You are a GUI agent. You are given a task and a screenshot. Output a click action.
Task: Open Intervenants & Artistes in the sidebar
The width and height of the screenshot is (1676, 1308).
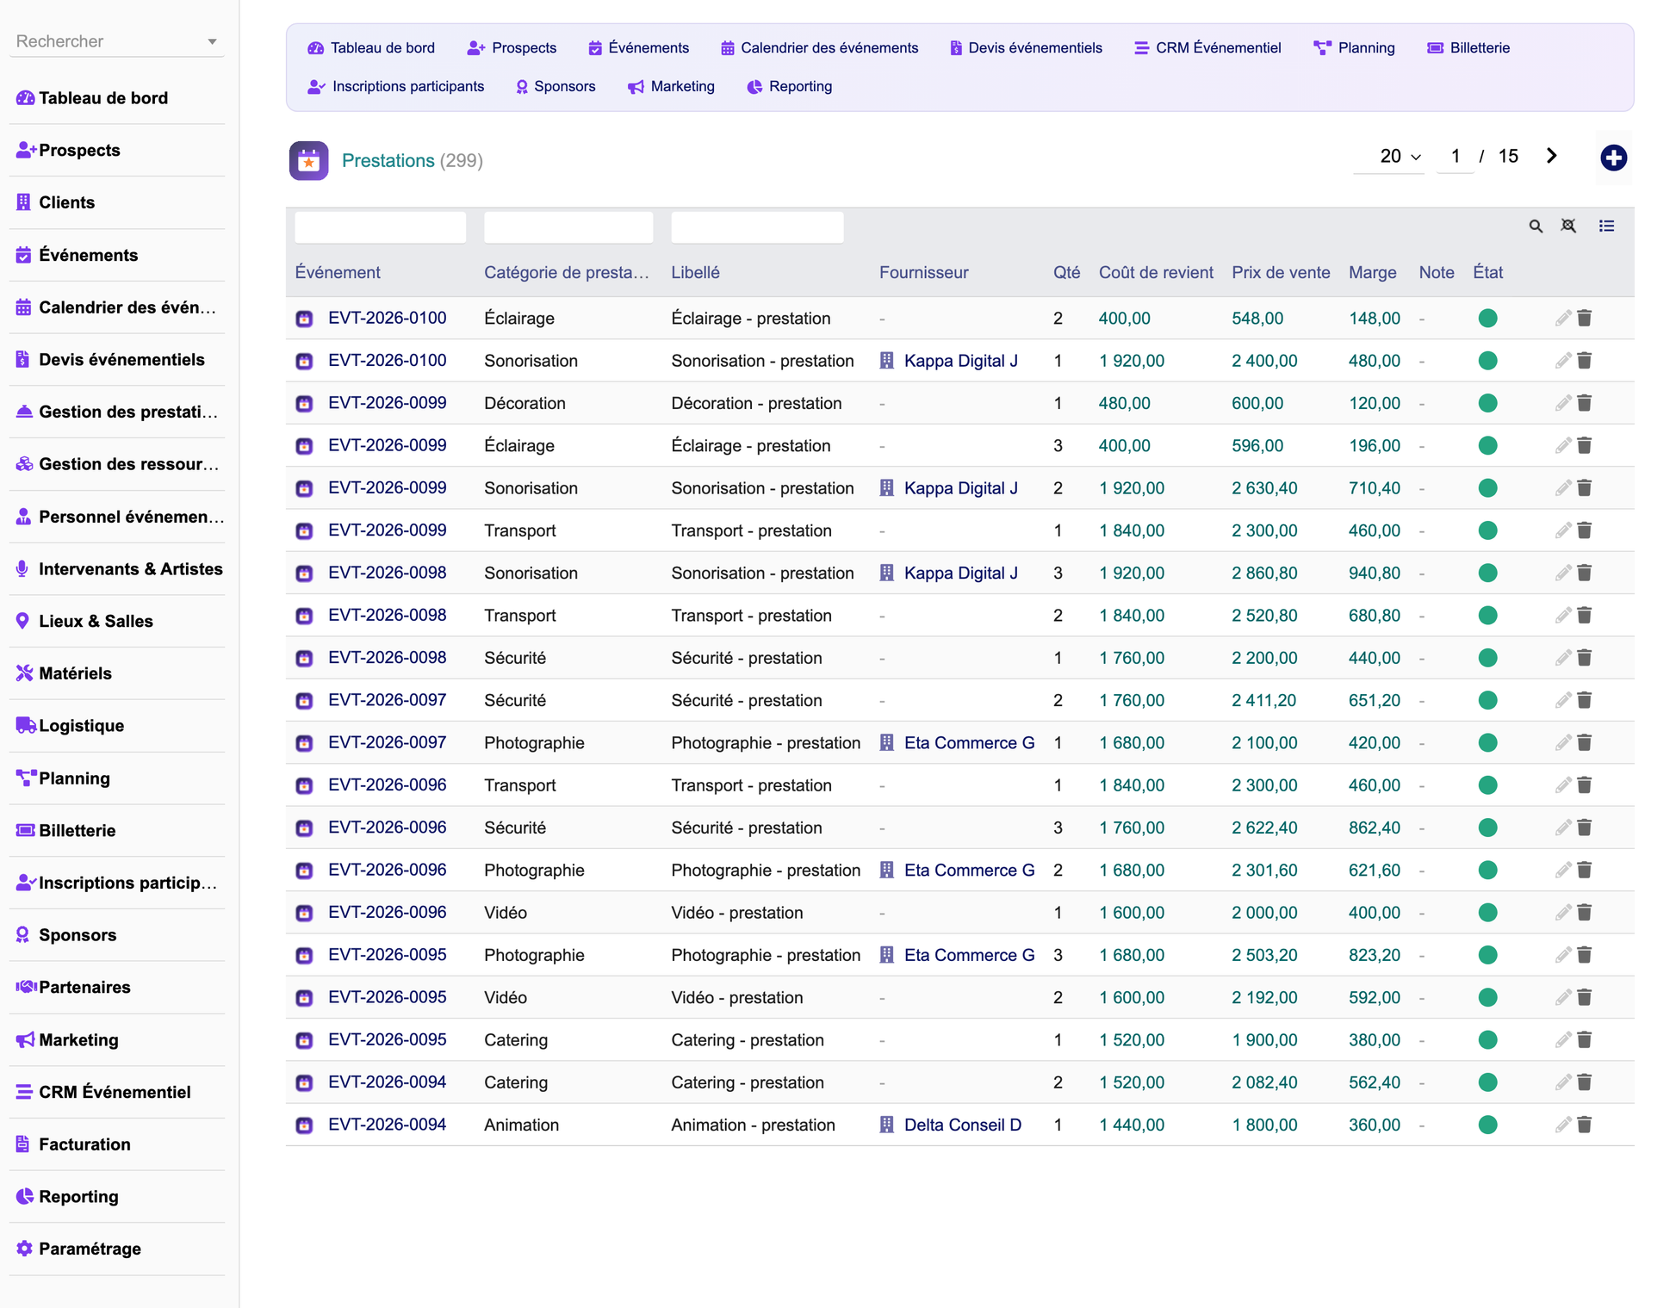[117, 569]
